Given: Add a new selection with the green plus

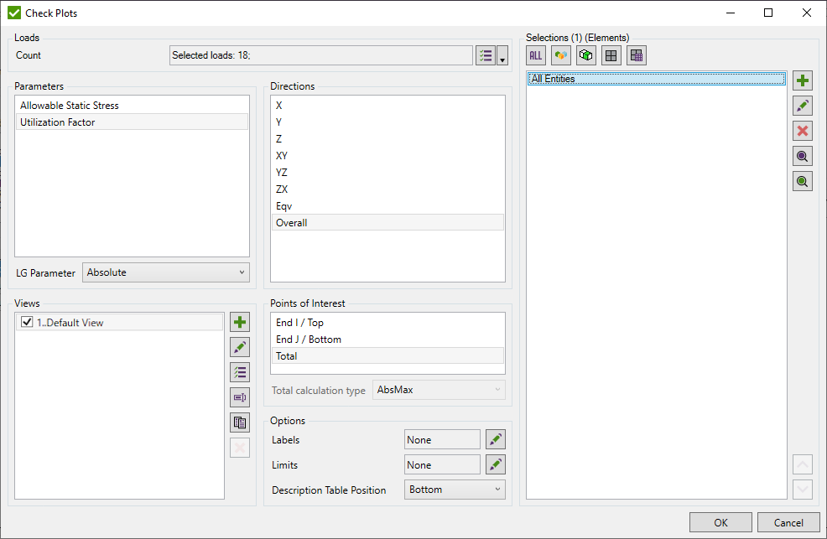Looking at the screenshot, I should tap(802, 80).
